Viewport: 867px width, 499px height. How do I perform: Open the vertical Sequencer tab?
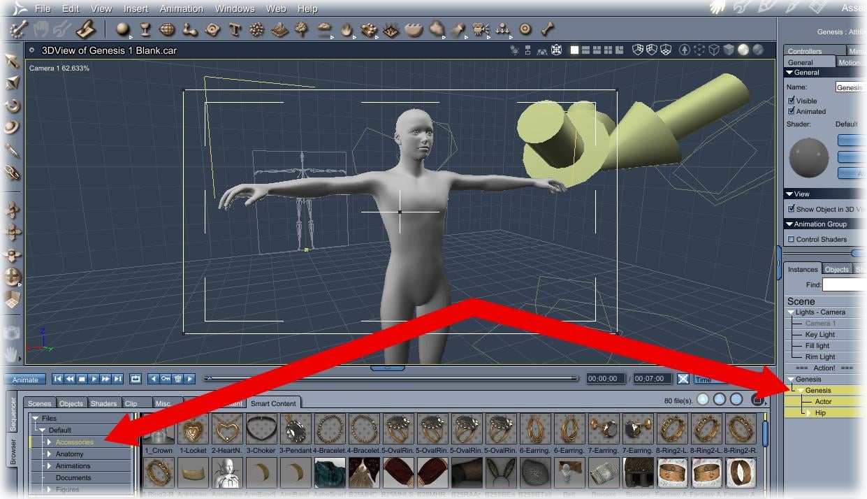(x=13, y=414)
